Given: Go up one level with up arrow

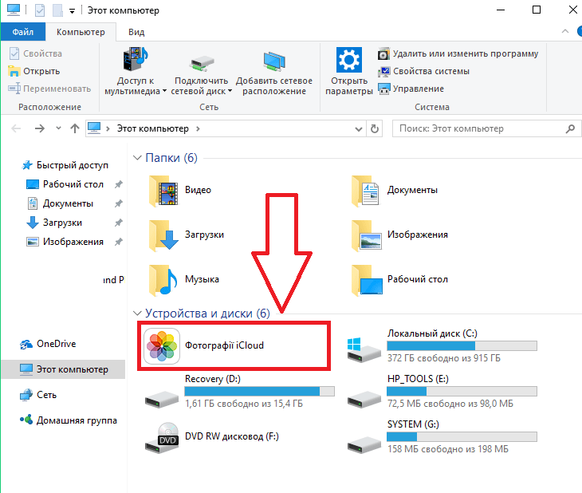Looking at the screenshot, I should (75, 128).
